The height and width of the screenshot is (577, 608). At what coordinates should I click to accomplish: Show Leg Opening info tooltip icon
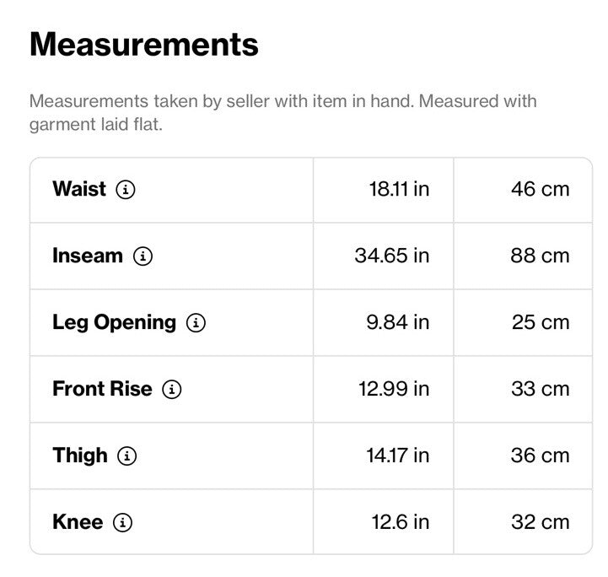click(196, 322)
